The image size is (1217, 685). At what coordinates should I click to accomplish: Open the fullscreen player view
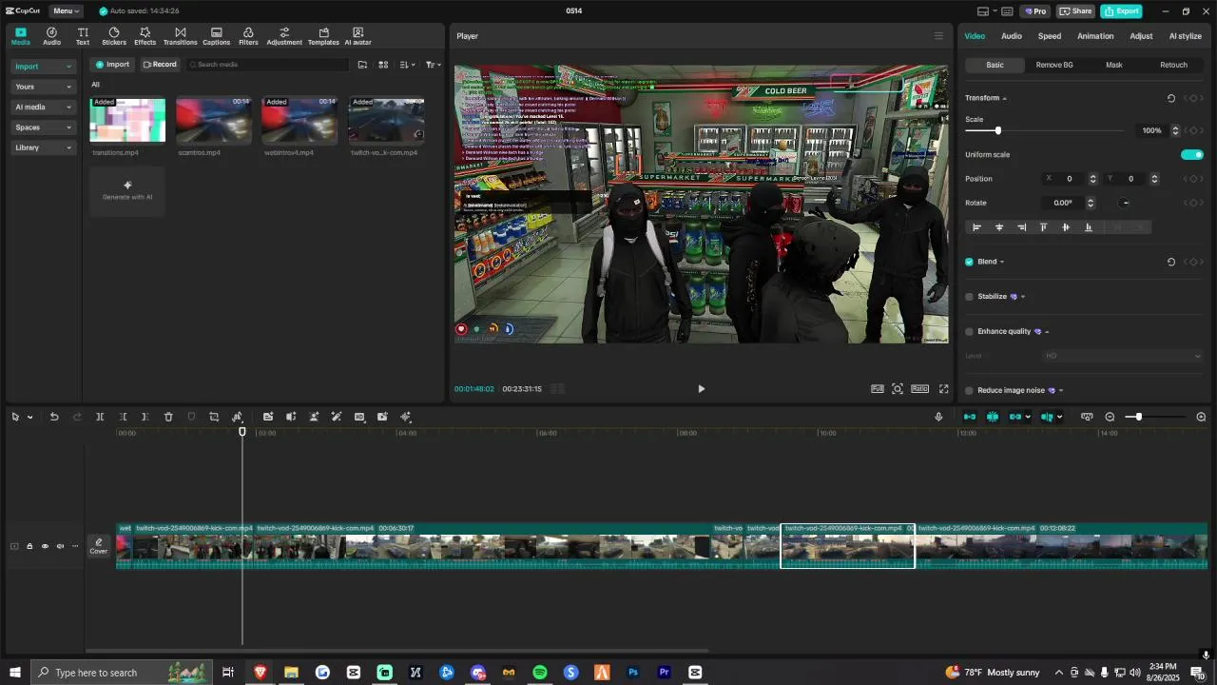(x=944, y=388)
